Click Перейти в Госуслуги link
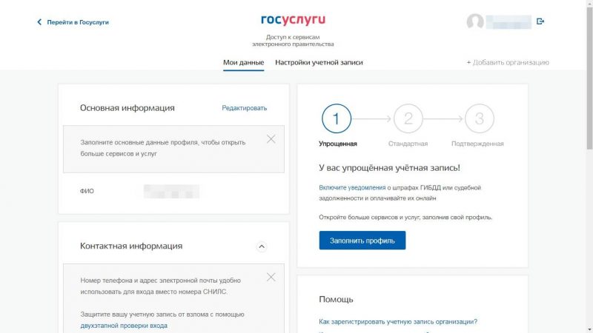593x333 pixels. [x=78, y=22]
